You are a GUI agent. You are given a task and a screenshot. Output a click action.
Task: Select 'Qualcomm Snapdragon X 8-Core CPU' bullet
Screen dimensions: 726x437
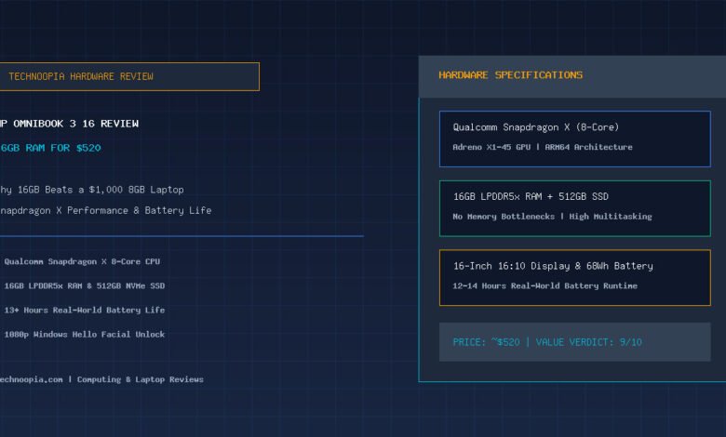tap(82, 262)
